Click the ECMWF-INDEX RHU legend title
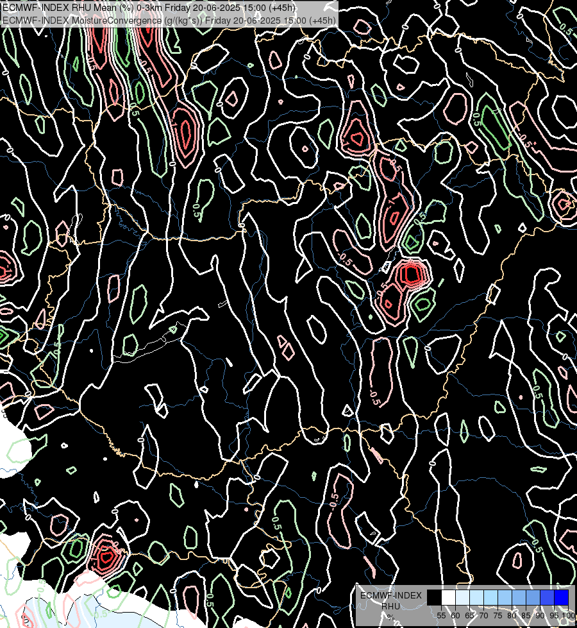577x628 pixels. 391,601
